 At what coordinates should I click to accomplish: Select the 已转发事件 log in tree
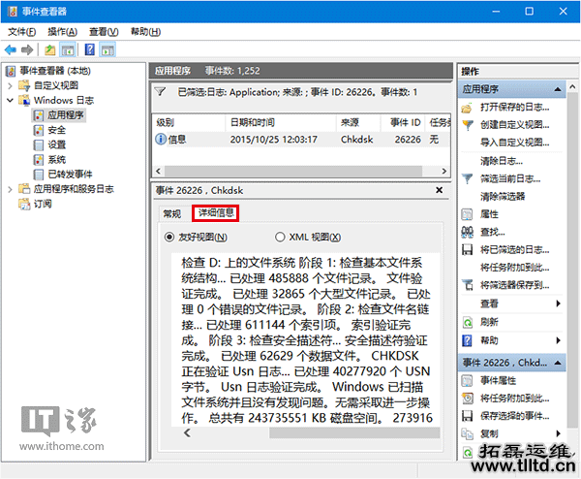70,175
